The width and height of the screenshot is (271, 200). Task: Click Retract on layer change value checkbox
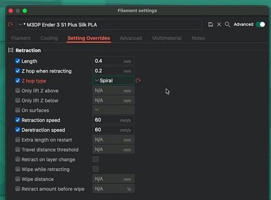pos(96,159)
